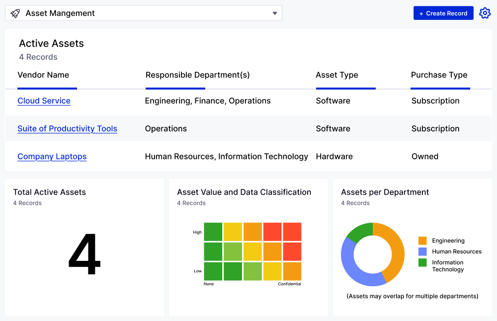Click the green Information Technology legend swatch
Image resolution: width=497 pixels, height=321 pixels.
[x=422, y=262]
